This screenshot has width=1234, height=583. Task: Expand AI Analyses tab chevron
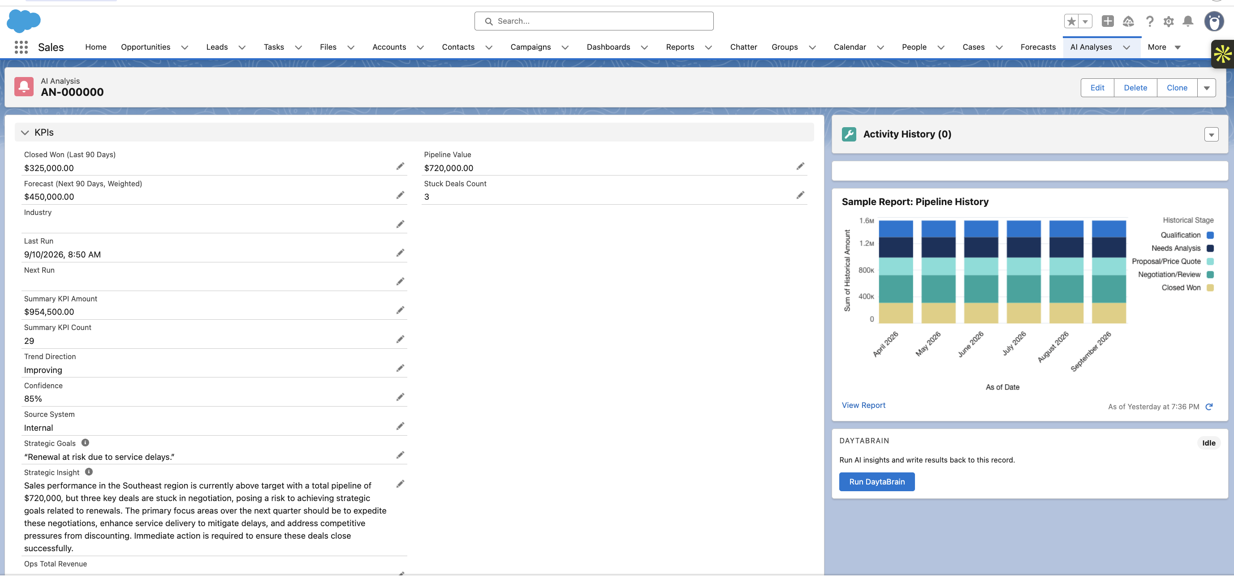coord(1127,47)
